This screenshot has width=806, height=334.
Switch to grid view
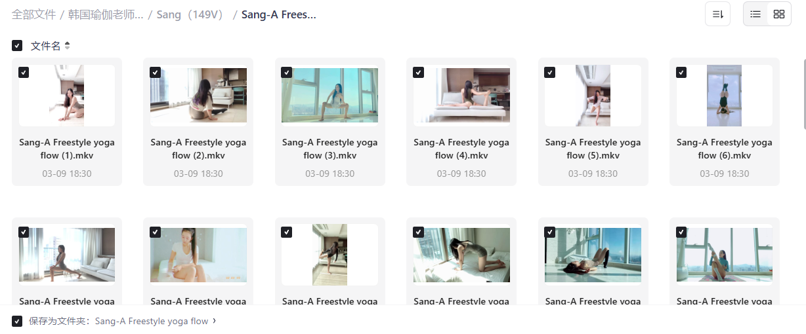tap(779, 14)
